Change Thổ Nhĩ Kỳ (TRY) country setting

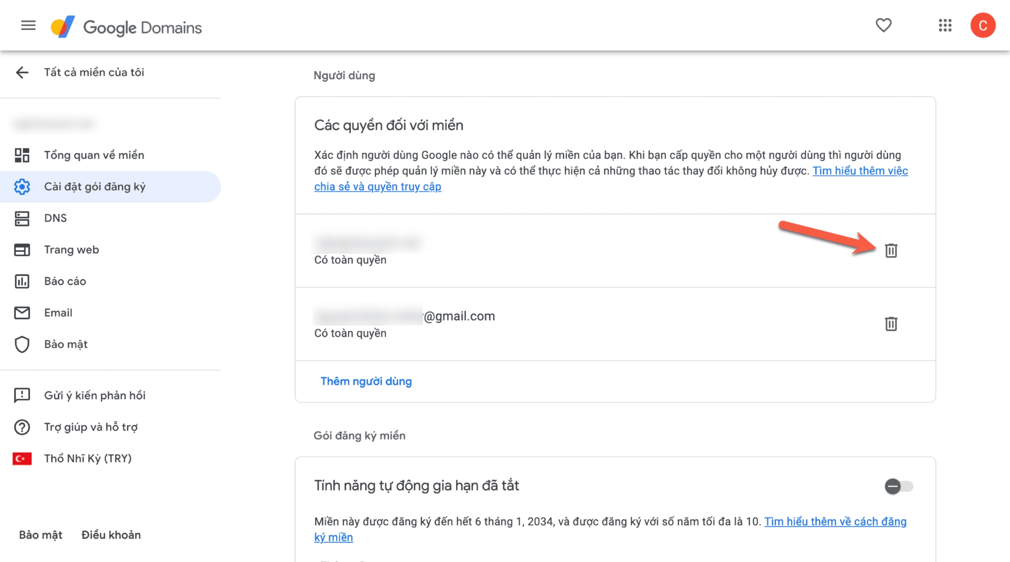coord(87,459)
